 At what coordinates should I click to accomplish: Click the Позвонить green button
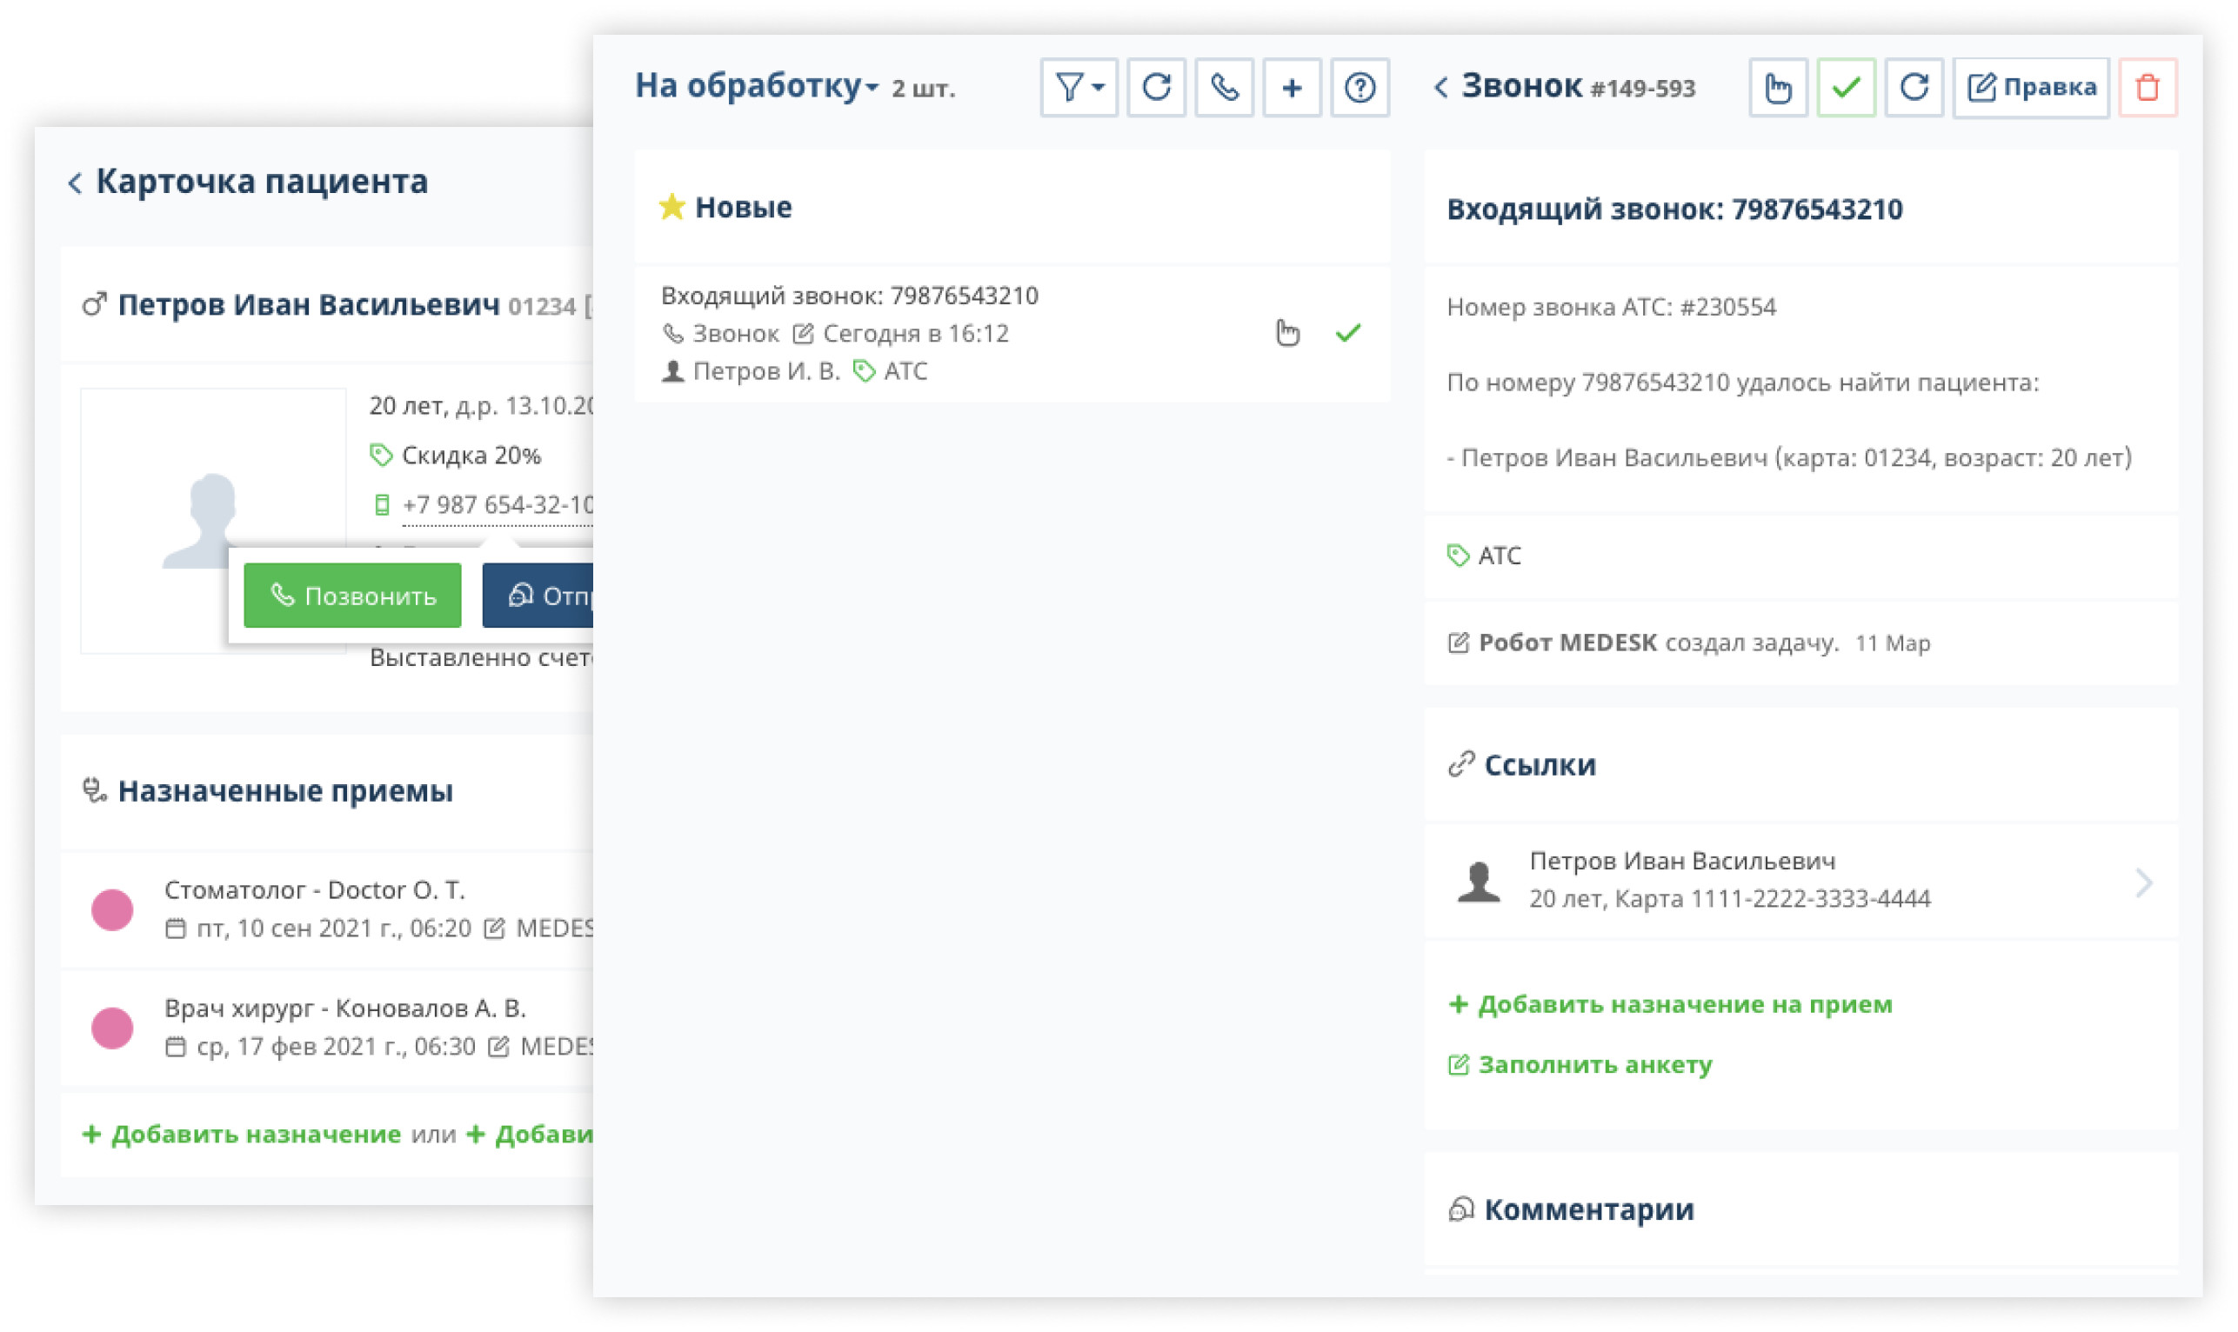click(352, 595)
